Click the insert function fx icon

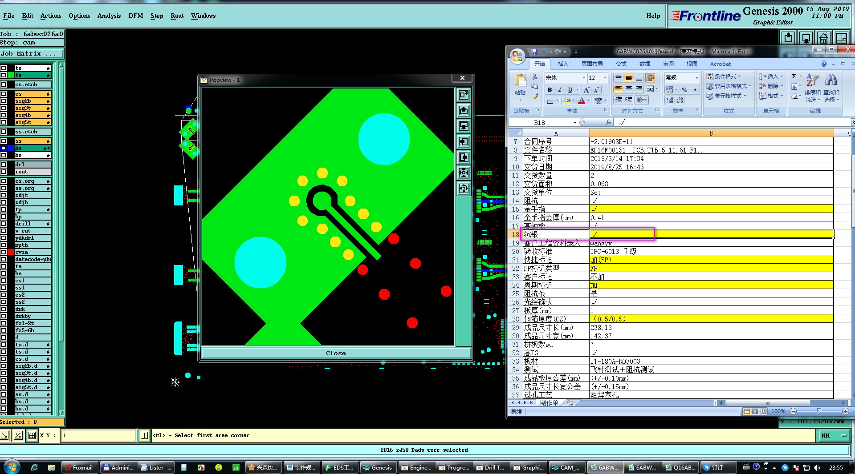click(608, 122)
